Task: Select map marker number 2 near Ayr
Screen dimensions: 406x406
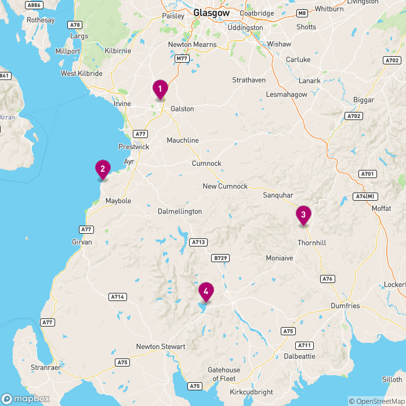Action: point(103,169)
